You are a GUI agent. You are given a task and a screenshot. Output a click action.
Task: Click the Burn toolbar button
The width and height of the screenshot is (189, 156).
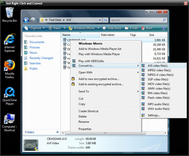(147, 28)
